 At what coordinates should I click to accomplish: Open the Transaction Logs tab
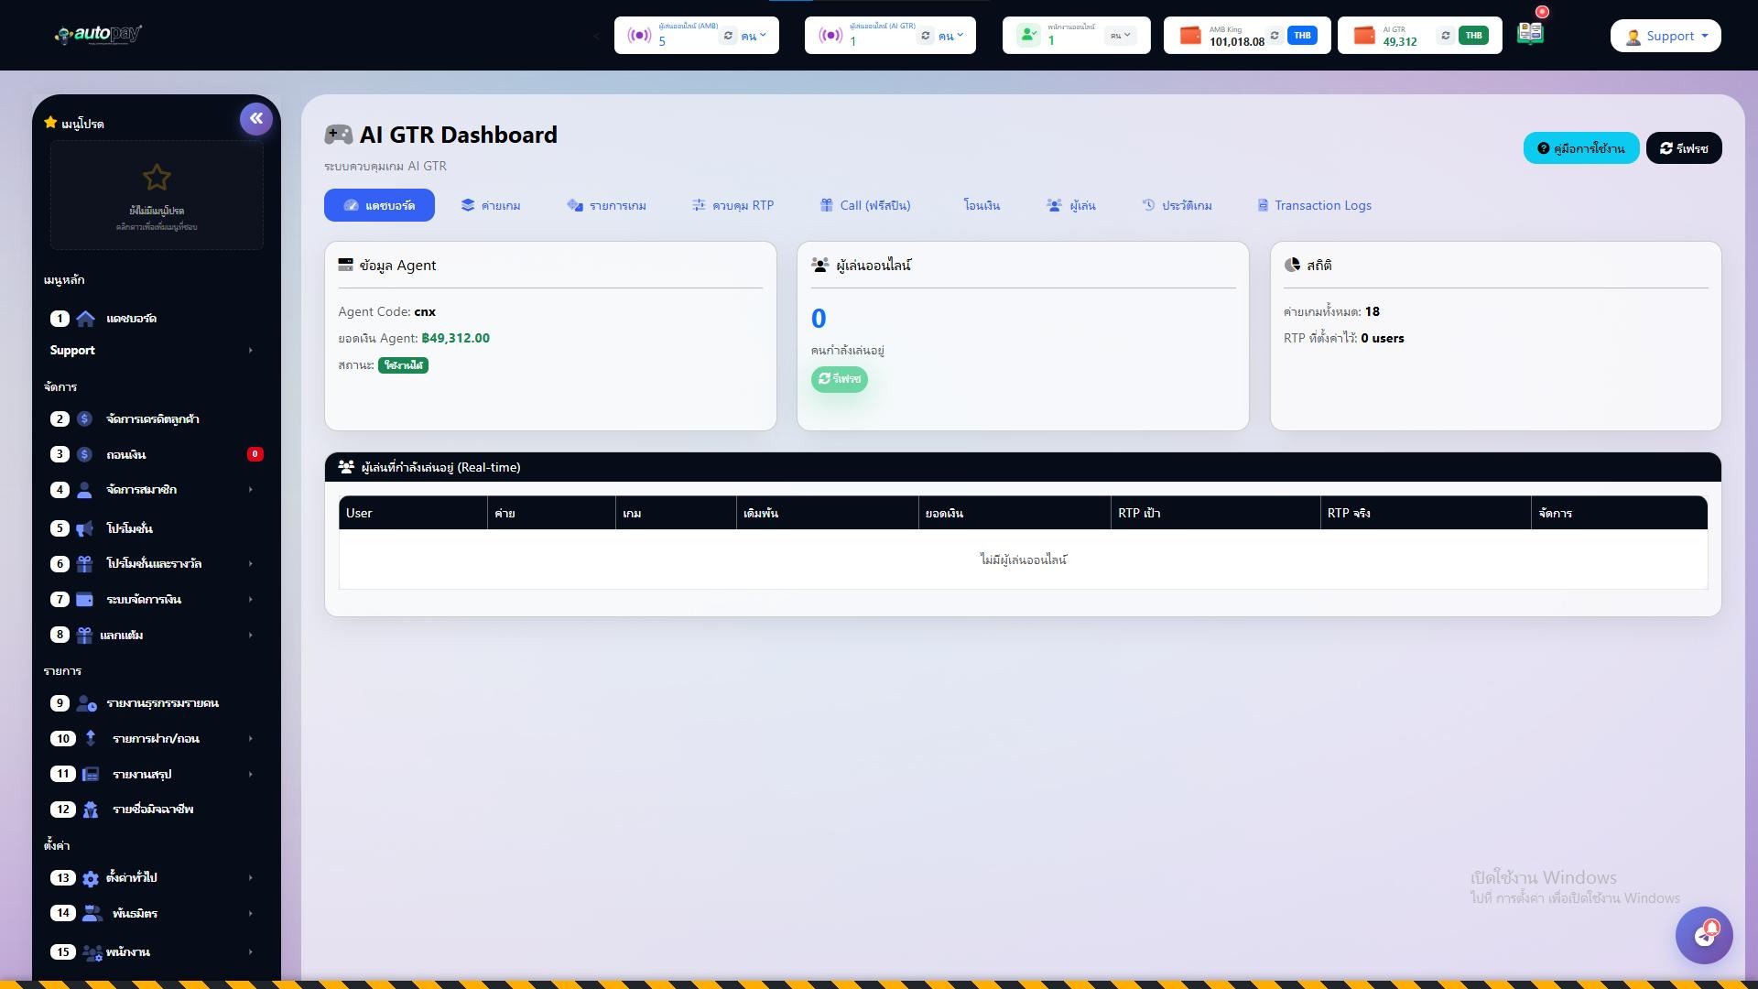[x=1314, y=205]
